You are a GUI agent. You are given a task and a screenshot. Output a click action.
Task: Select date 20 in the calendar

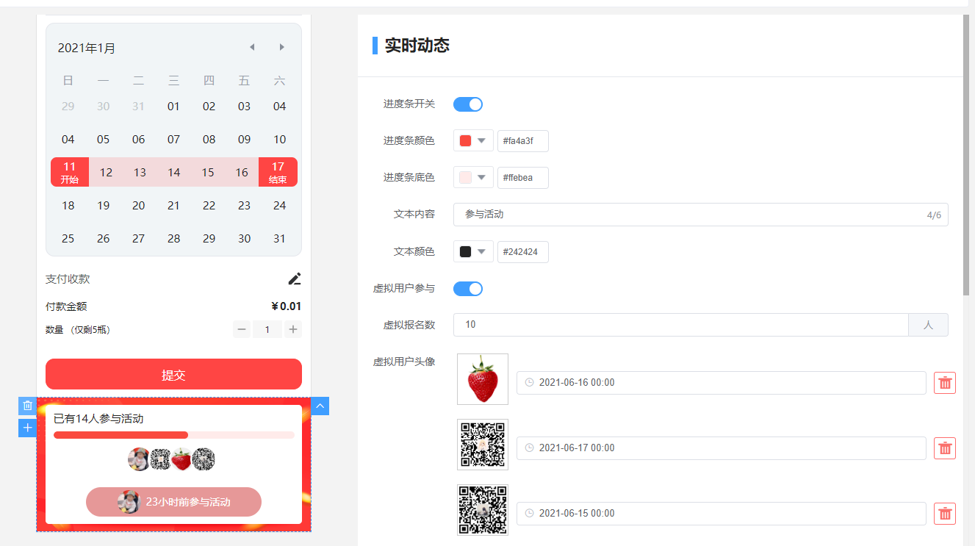pos(139,206)
